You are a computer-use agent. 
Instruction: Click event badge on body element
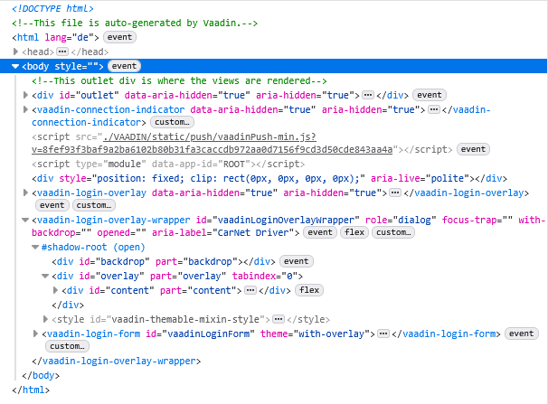click(x=123, y=66)
